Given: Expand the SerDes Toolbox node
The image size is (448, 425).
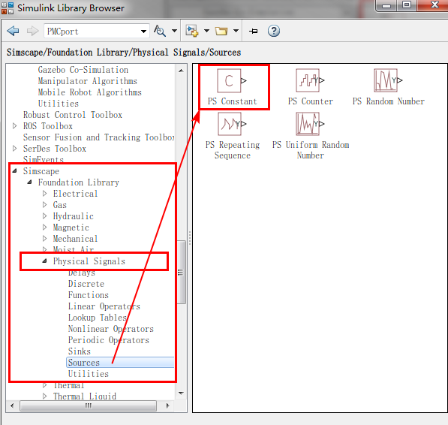Looking at the screenshot, I should 15,149.
